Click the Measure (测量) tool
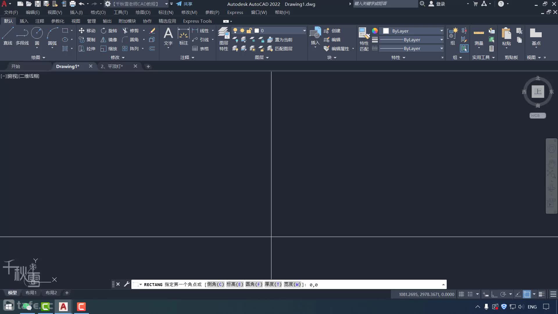558x314 pixels. pyautogui.click(x=479, y=36)
